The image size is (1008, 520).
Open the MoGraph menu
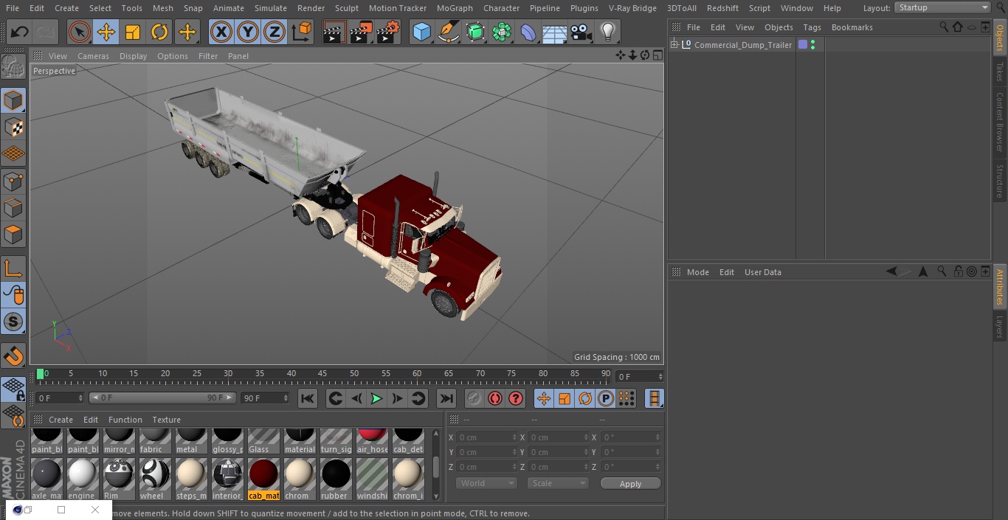pyautogui.click(x=455, y=8)
